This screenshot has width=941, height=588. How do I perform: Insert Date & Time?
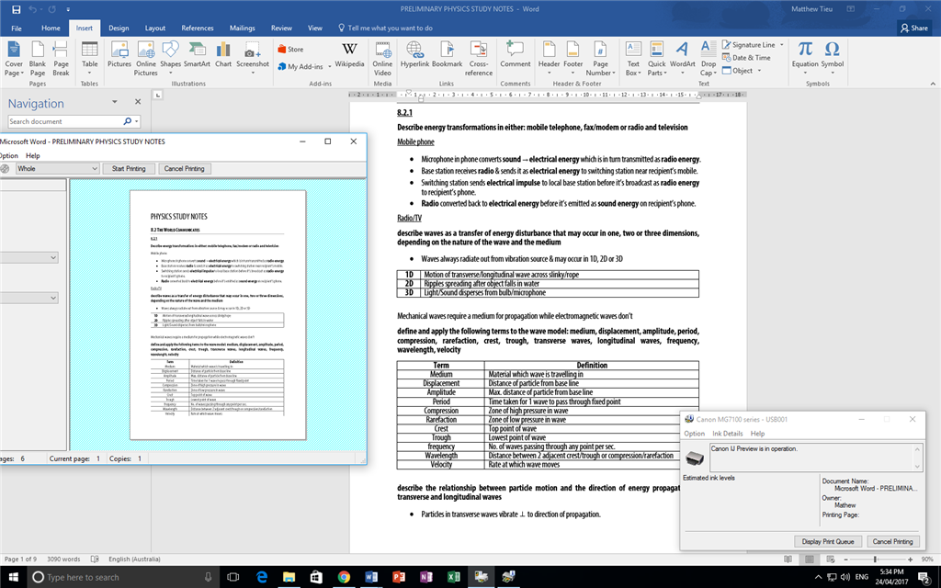coord(746,58)
